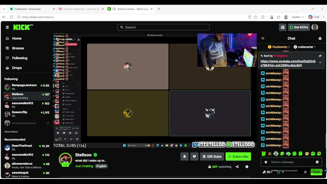Send message with green Chat button
Viewport: 327px width, 184px height.
316,172
